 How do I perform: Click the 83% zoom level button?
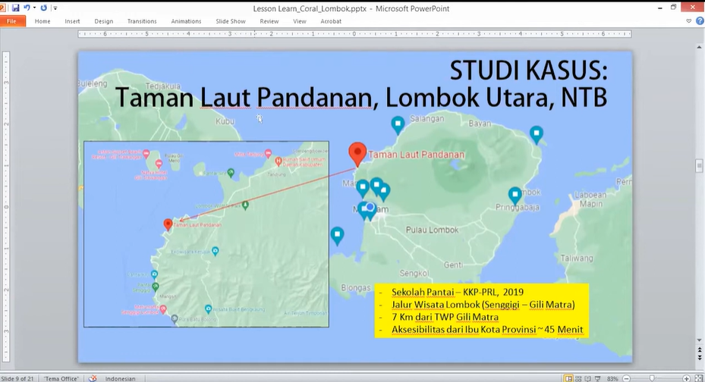point(612,378)
